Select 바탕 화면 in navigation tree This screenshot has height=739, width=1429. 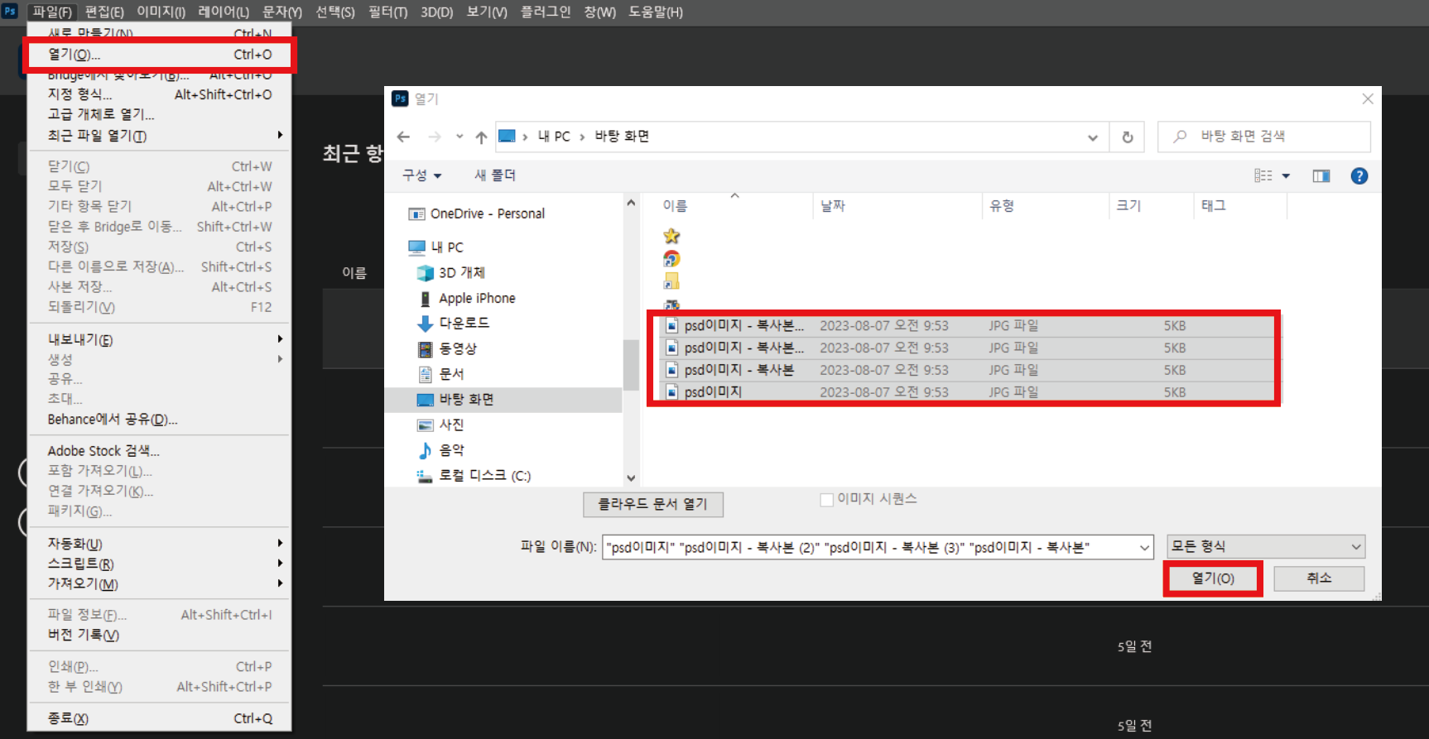point(503,400)
